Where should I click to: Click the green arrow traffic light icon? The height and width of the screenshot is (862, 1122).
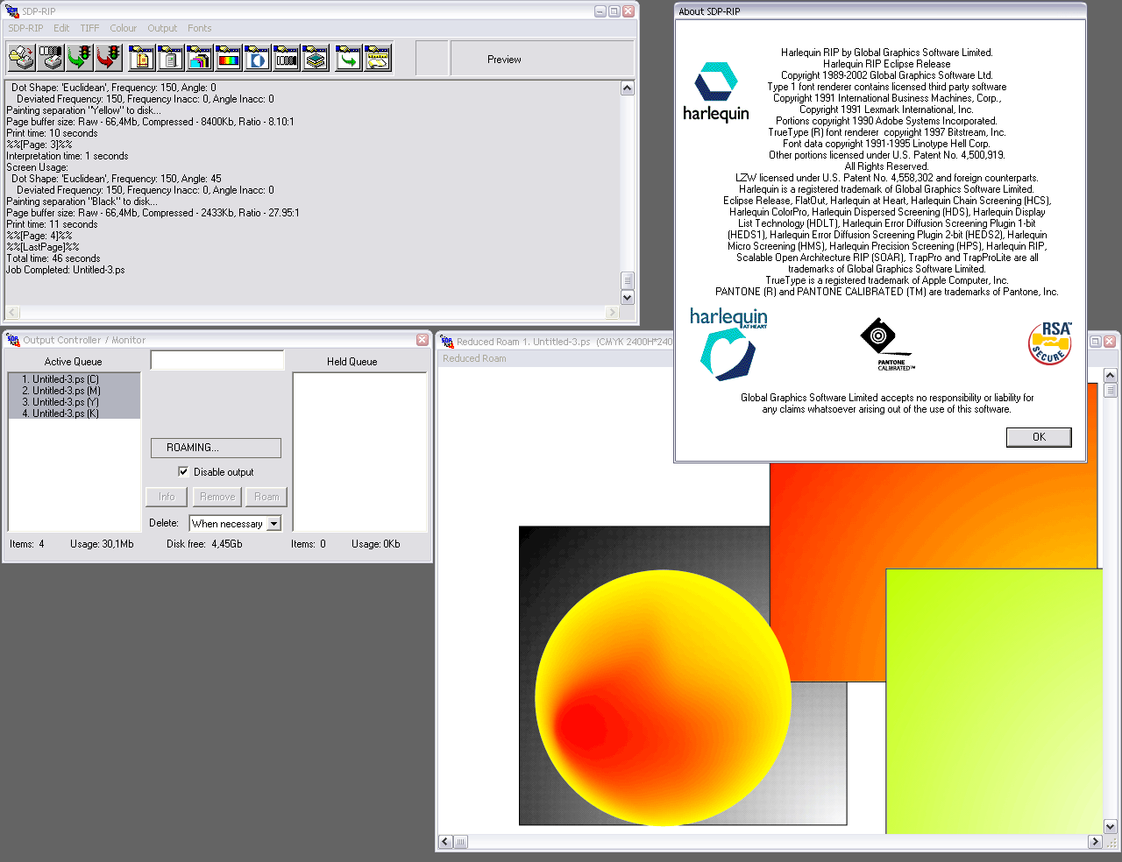(x=80, y=59)
